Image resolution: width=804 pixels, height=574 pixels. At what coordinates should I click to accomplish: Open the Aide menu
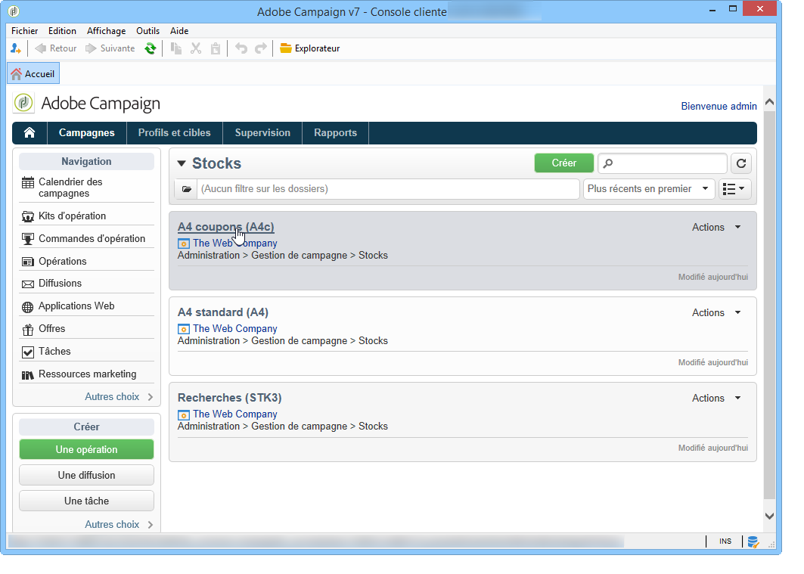[x=179, y=31]
